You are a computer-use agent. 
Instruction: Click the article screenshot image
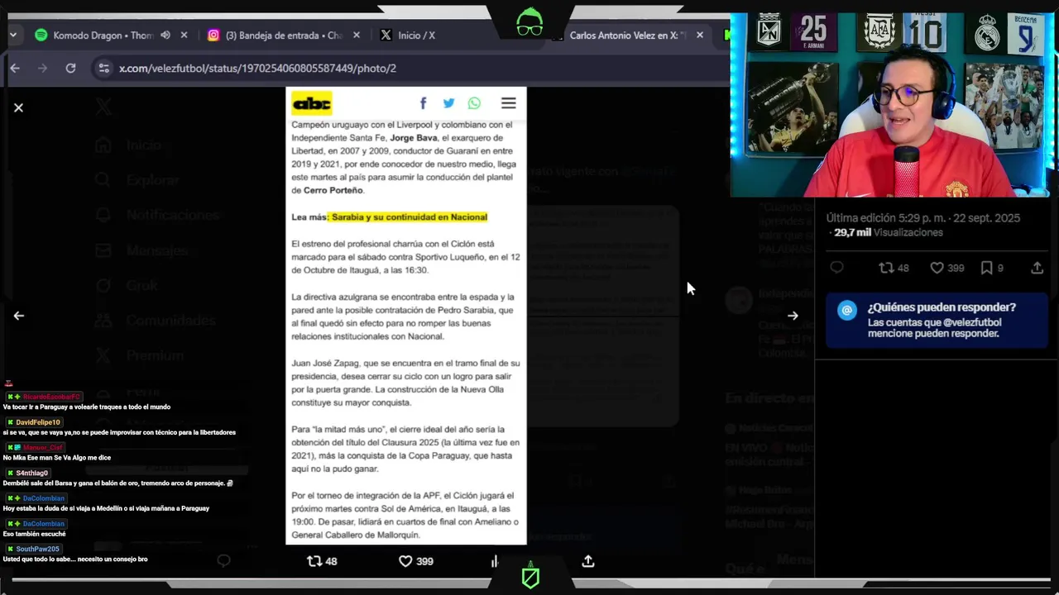[405, 316]
